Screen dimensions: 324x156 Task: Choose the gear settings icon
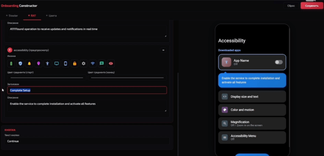(x=84, y=64)
